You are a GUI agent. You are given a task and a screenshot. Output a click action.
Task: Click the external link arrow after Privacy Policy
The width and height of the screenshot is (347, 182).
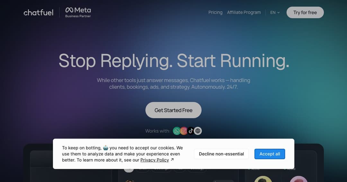[172, 160]
